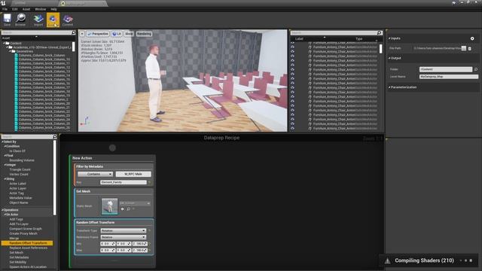Click the Key field Element_Family
Screen dimensions: 482x271
[124, 182]
